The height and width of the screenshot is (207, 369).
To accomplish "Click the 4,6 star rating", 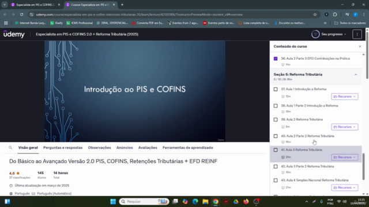I will [14, 173].
